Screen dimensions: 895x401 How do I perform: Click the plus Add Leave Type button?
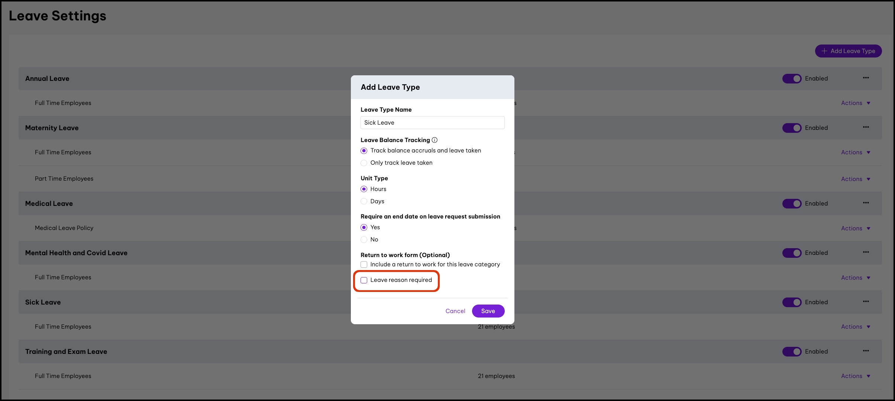click(x=848, y=51)
